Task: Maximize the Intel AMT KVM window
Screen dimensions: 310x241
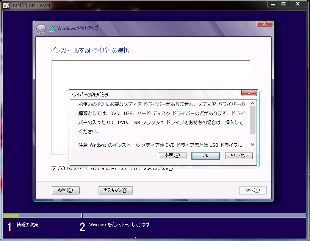Action: [283, 4]
